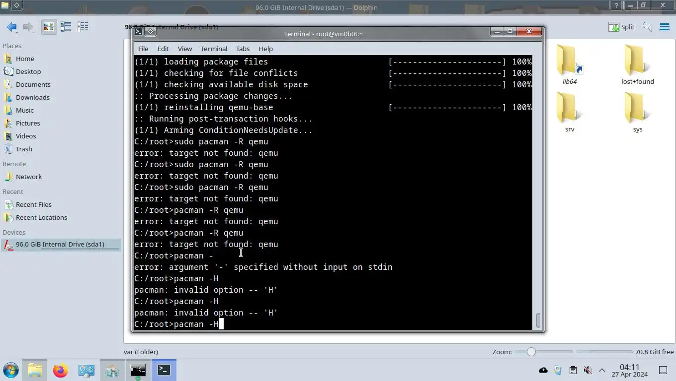
Task: Switch Dolphin to Icons view mode
Action: pos(49,27)
